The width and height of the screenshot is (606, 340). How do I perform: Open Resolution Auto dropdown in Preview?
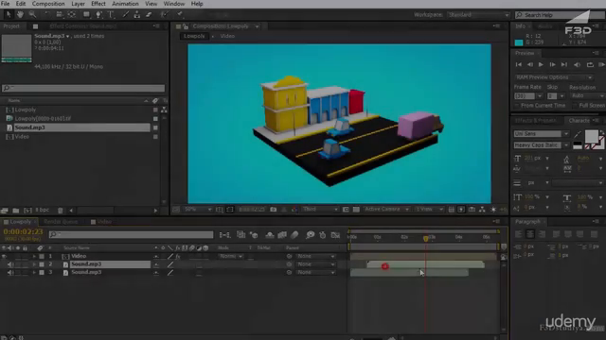(x=587, y=95)
